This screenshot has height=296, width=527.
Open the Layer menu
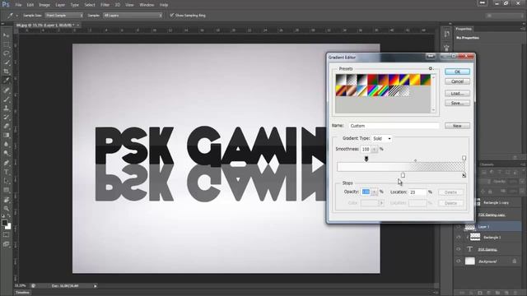pos(60,5)
